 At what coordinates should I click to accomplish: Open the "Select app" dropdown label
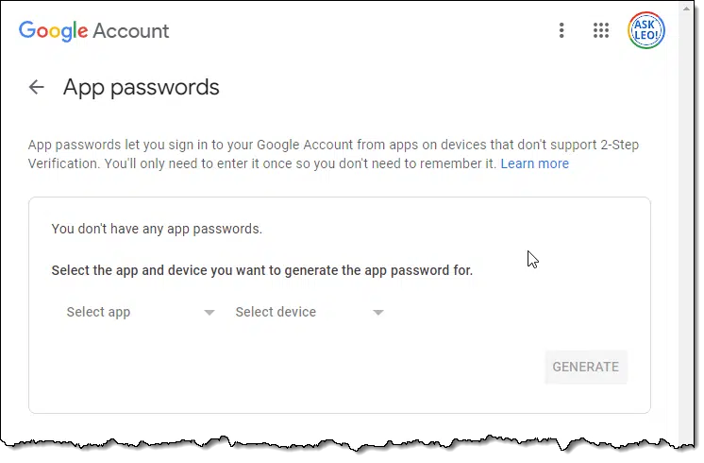[x=98, y=312]
